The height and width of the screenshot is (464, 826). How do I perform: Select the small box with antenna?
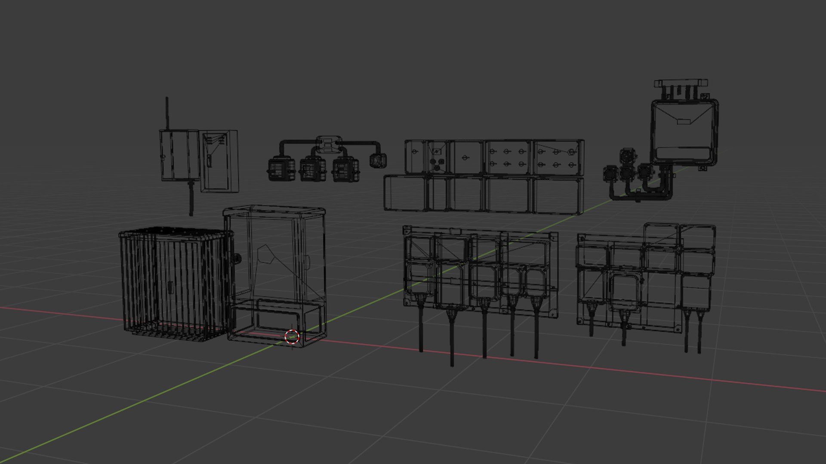click(199, 156)
